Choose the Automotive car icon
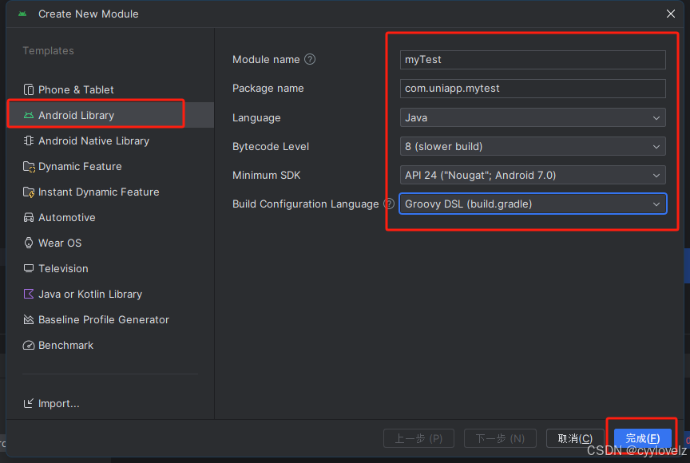Screen dimensions: 690x463 29,217
